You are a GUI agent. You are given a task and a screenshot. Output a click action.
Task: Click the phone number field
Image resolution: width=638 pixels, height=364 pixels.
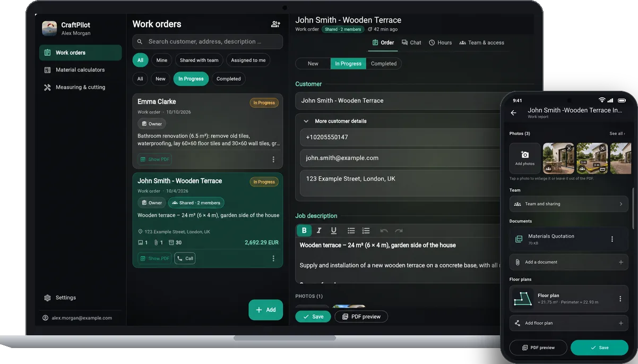tap(401, 137)
